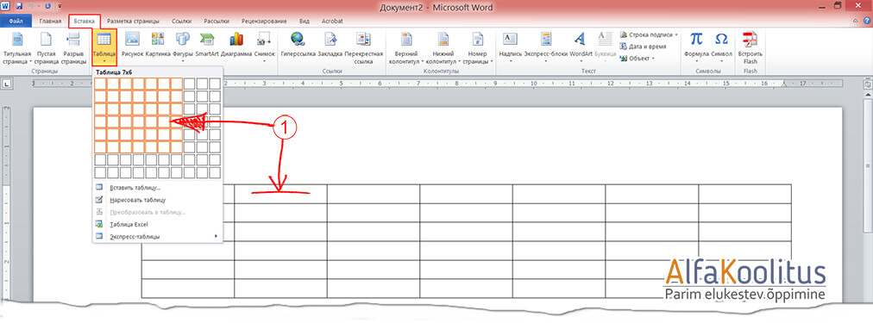Choose Нарисовать таблицу menu item

coord(157,200)
